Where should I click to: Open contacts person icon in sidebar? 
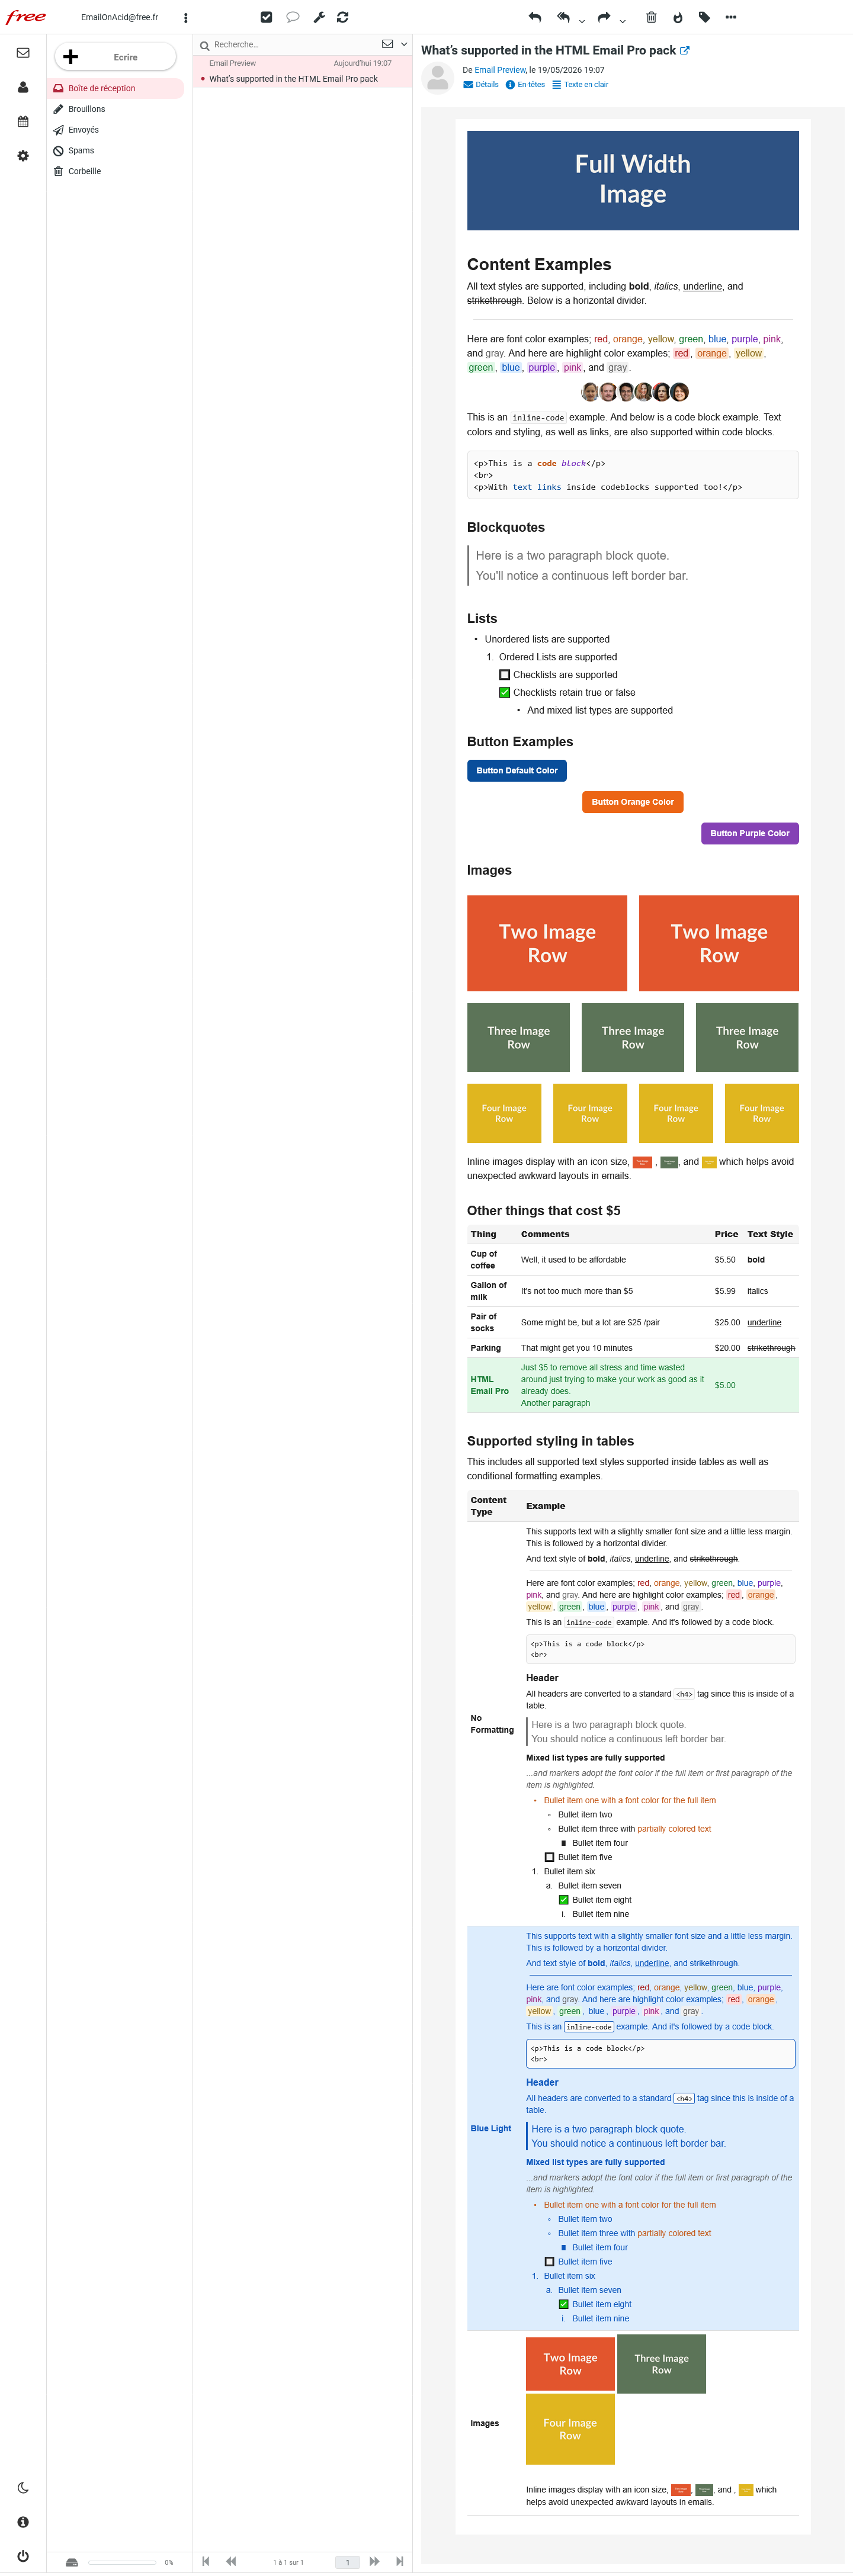coord(23,87)
